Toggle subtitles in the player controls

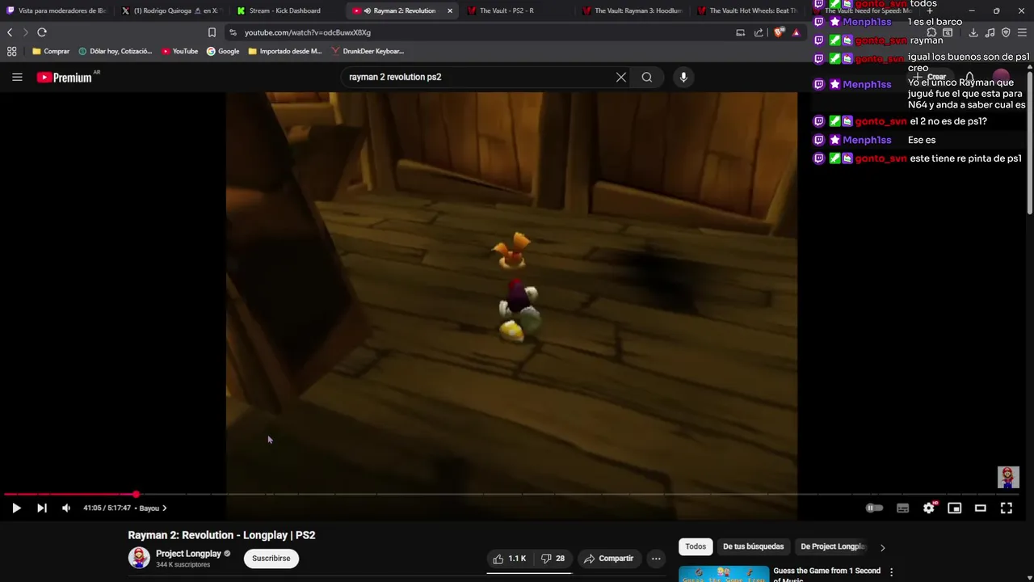[902, 508]
